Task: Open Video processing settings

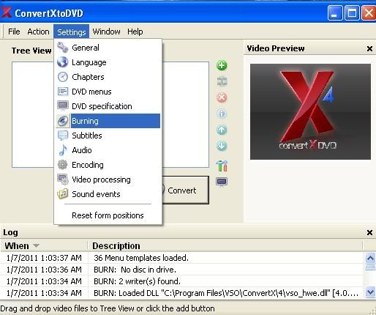Action: click(108, 179)
